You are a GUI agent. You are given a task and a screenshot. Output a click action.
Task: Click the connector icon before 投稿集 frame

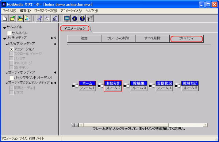tap(126, 86)
